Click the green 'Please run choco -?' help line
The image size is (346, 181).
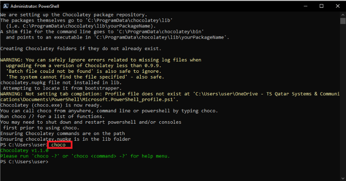pyautogui.click(x=85, y=156)
